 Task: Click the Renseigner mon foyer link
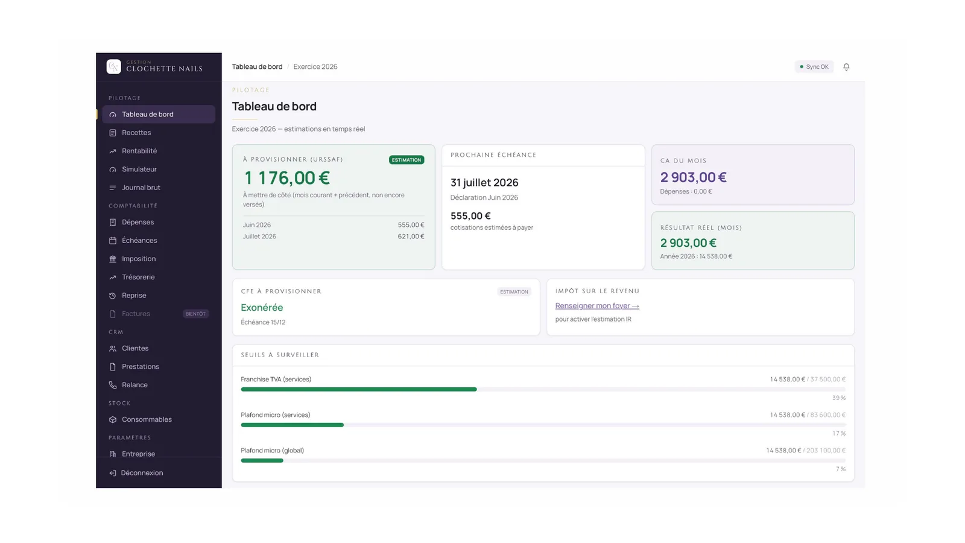click(597, 306)
